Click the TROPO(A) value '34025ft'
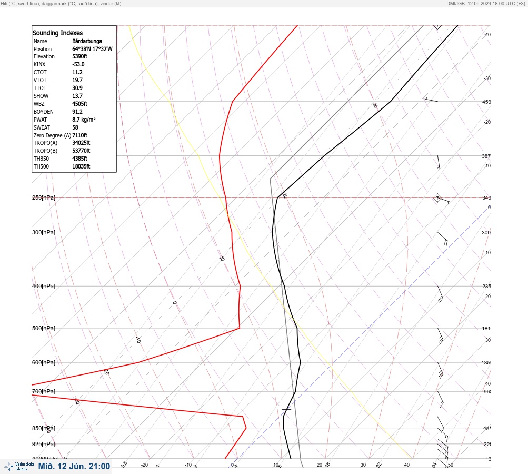Viewport: 528px width, 474px height. pyautogui.click(x=81, y=143)
